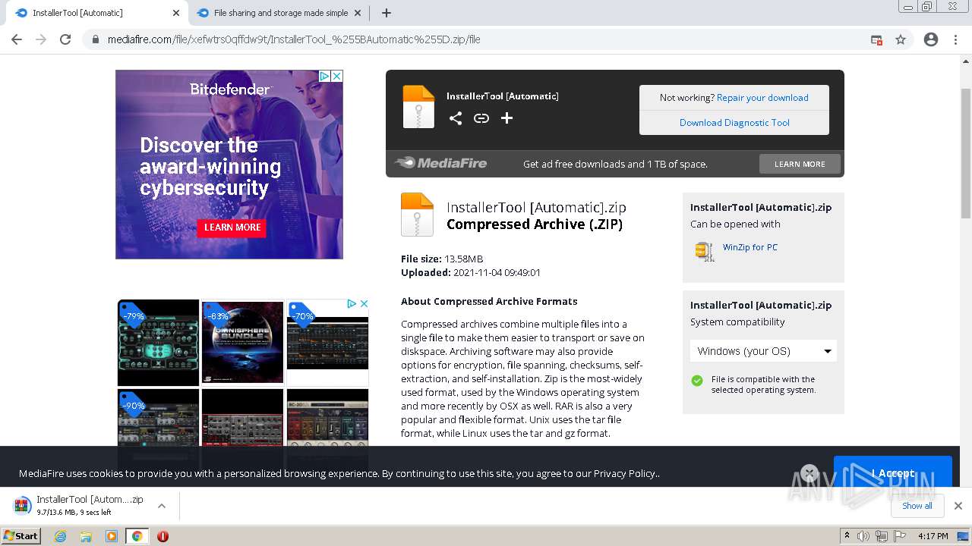This screenshot has height=546, width=972.
Task: Click the volume icon in system tray
Action: tap(863, 536)
